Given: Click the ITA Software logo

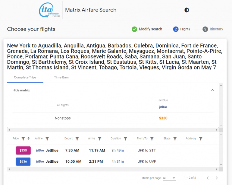Looking at the screenshot, I should click(50, 10).
